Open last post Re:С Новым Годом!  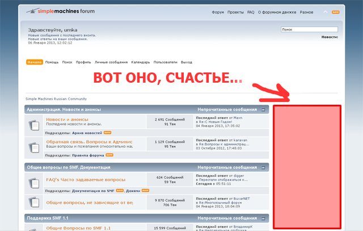point(216,122)
